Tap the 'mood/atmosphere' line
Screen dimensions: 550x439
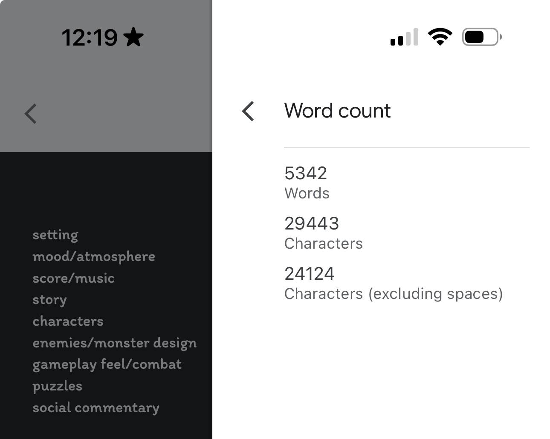click(x=94, y=256)
